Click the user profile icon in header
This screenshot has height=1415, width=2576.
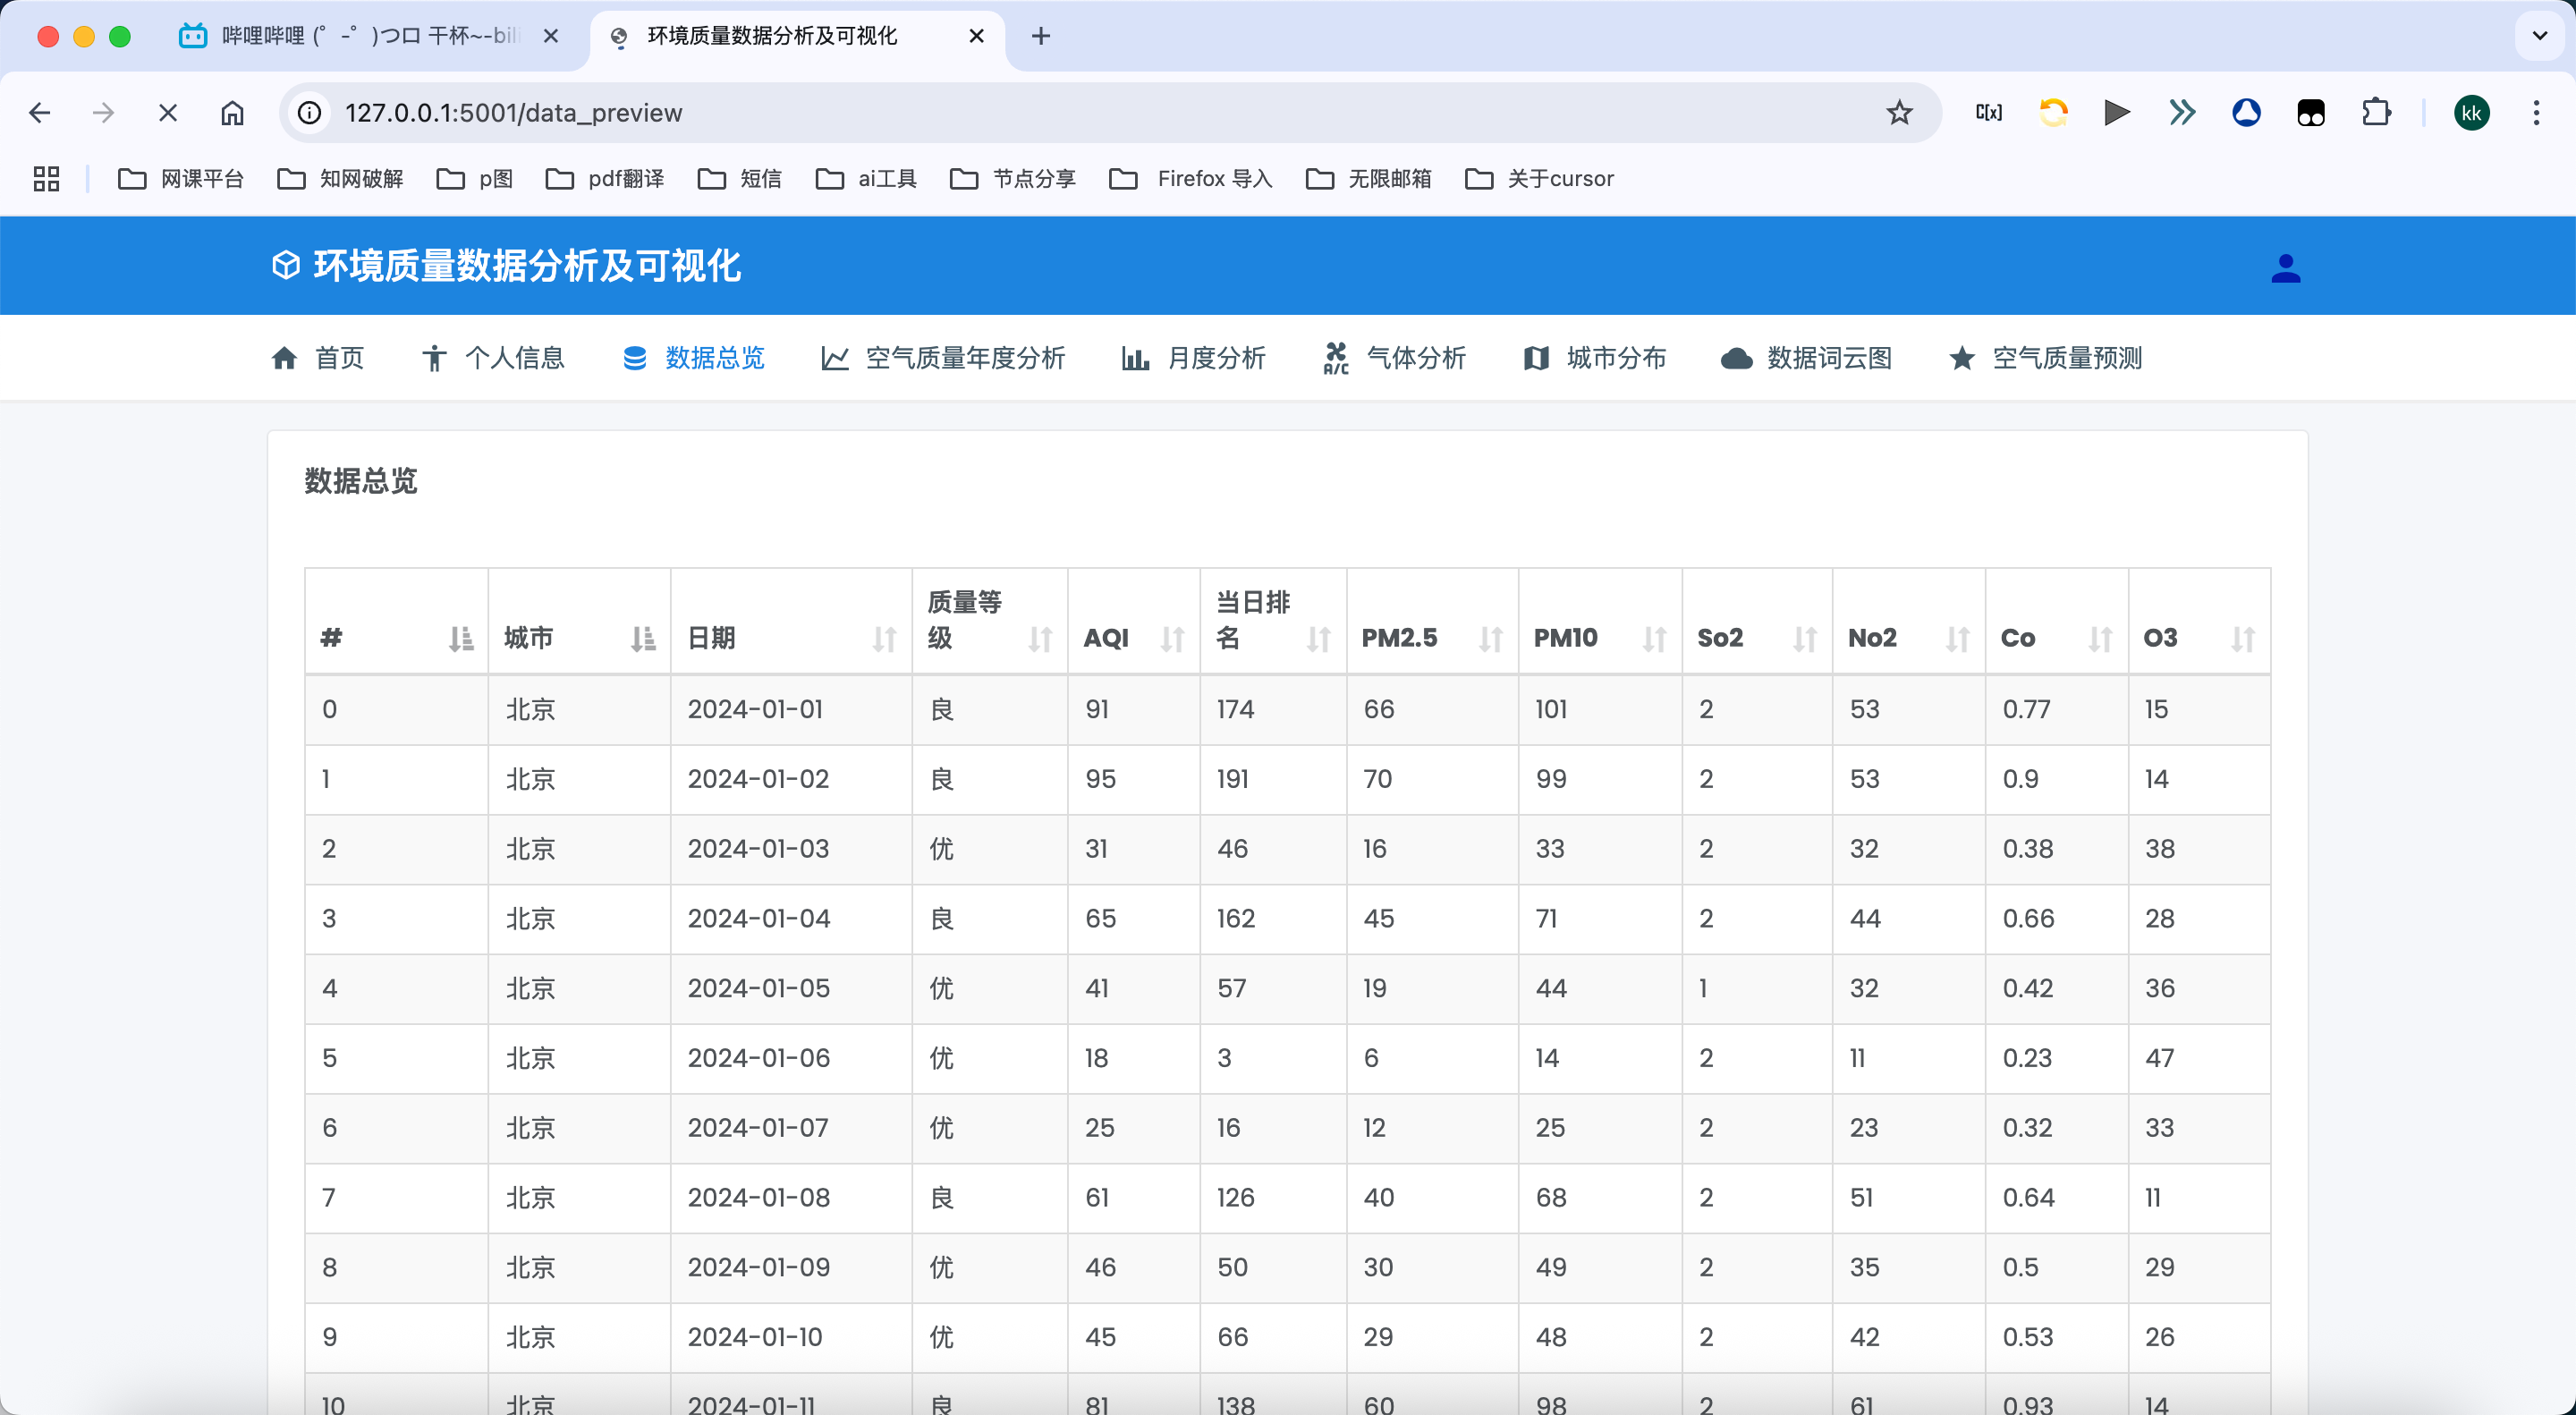[x=2285, y=268]
